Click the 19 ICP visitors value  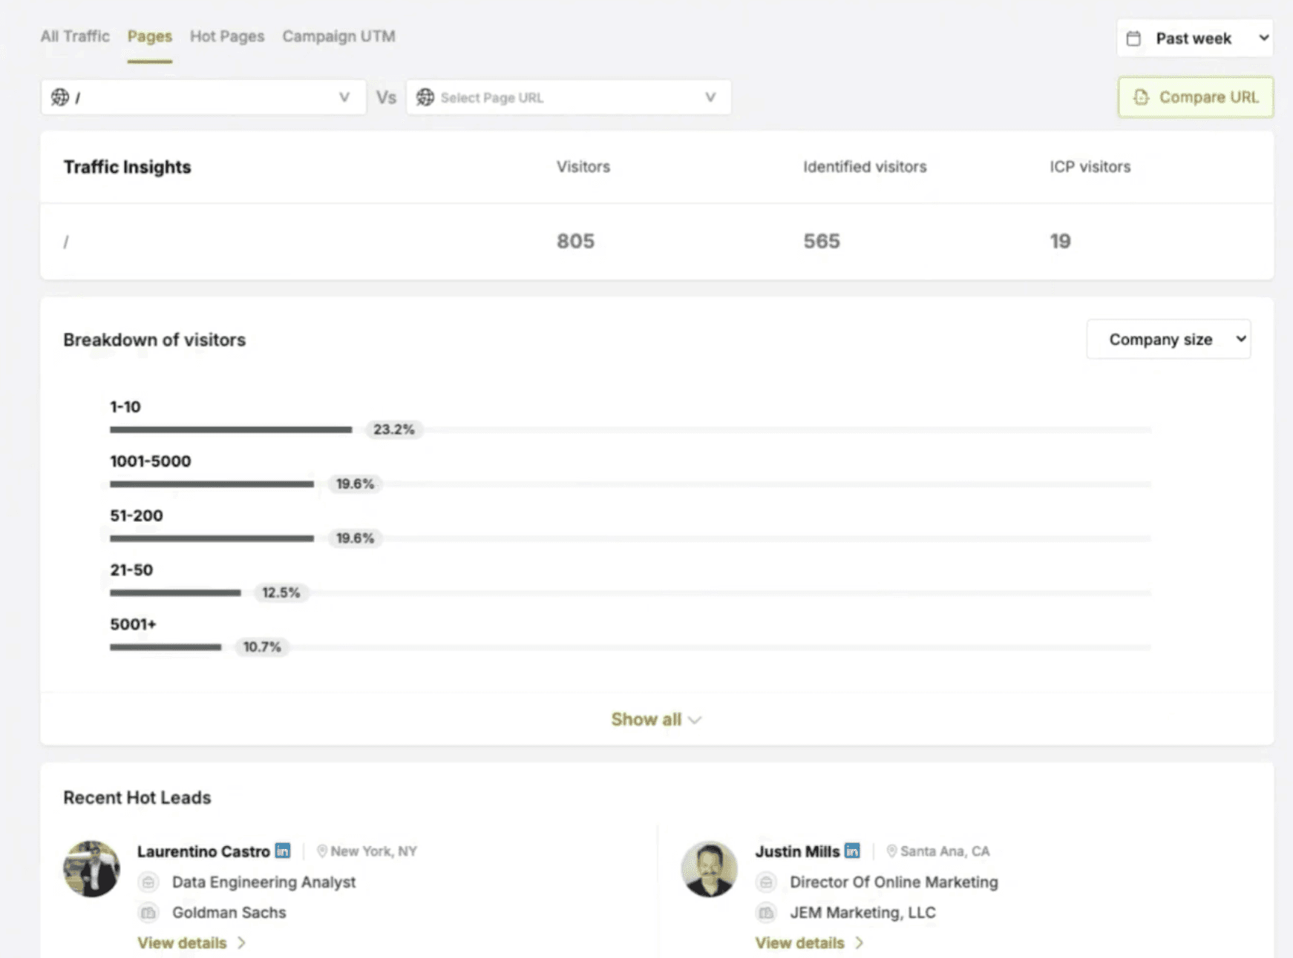1060,241
